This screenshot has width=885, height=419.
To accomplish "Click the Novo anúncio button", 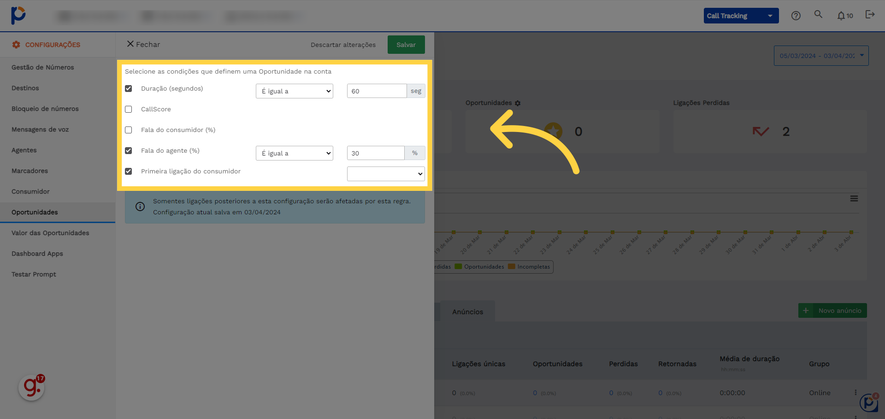I will (832, 310).
